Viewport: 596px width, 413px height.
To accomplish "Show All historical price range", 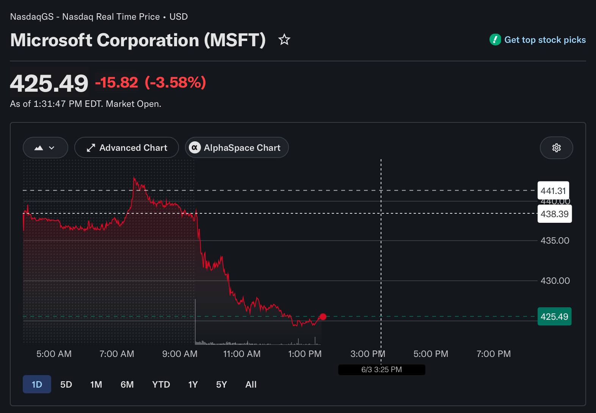I will [251, 384].
